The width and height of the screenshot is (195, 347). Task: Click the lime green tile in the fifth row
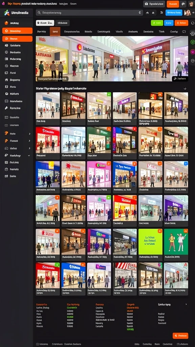click(x=150, y=242)
